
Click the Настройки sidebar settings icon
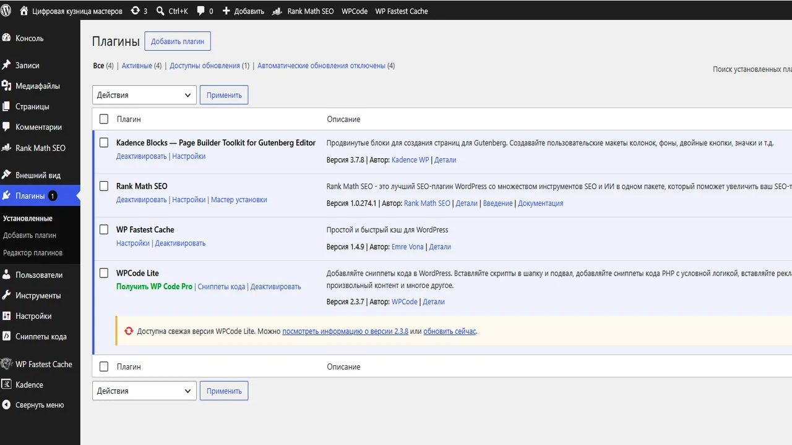(x=7, y=316)
